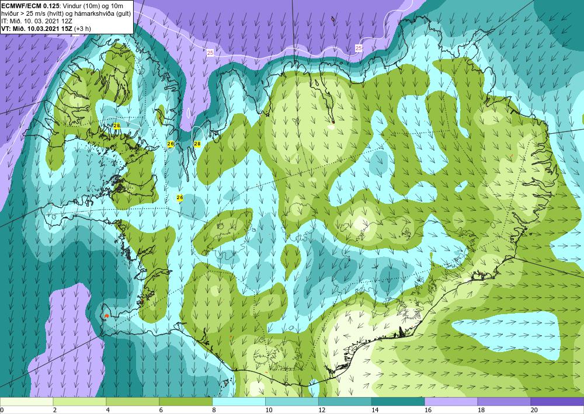584x414 pixels.
Task: Click the legend scale value '10'
Action: pos(269,410)
